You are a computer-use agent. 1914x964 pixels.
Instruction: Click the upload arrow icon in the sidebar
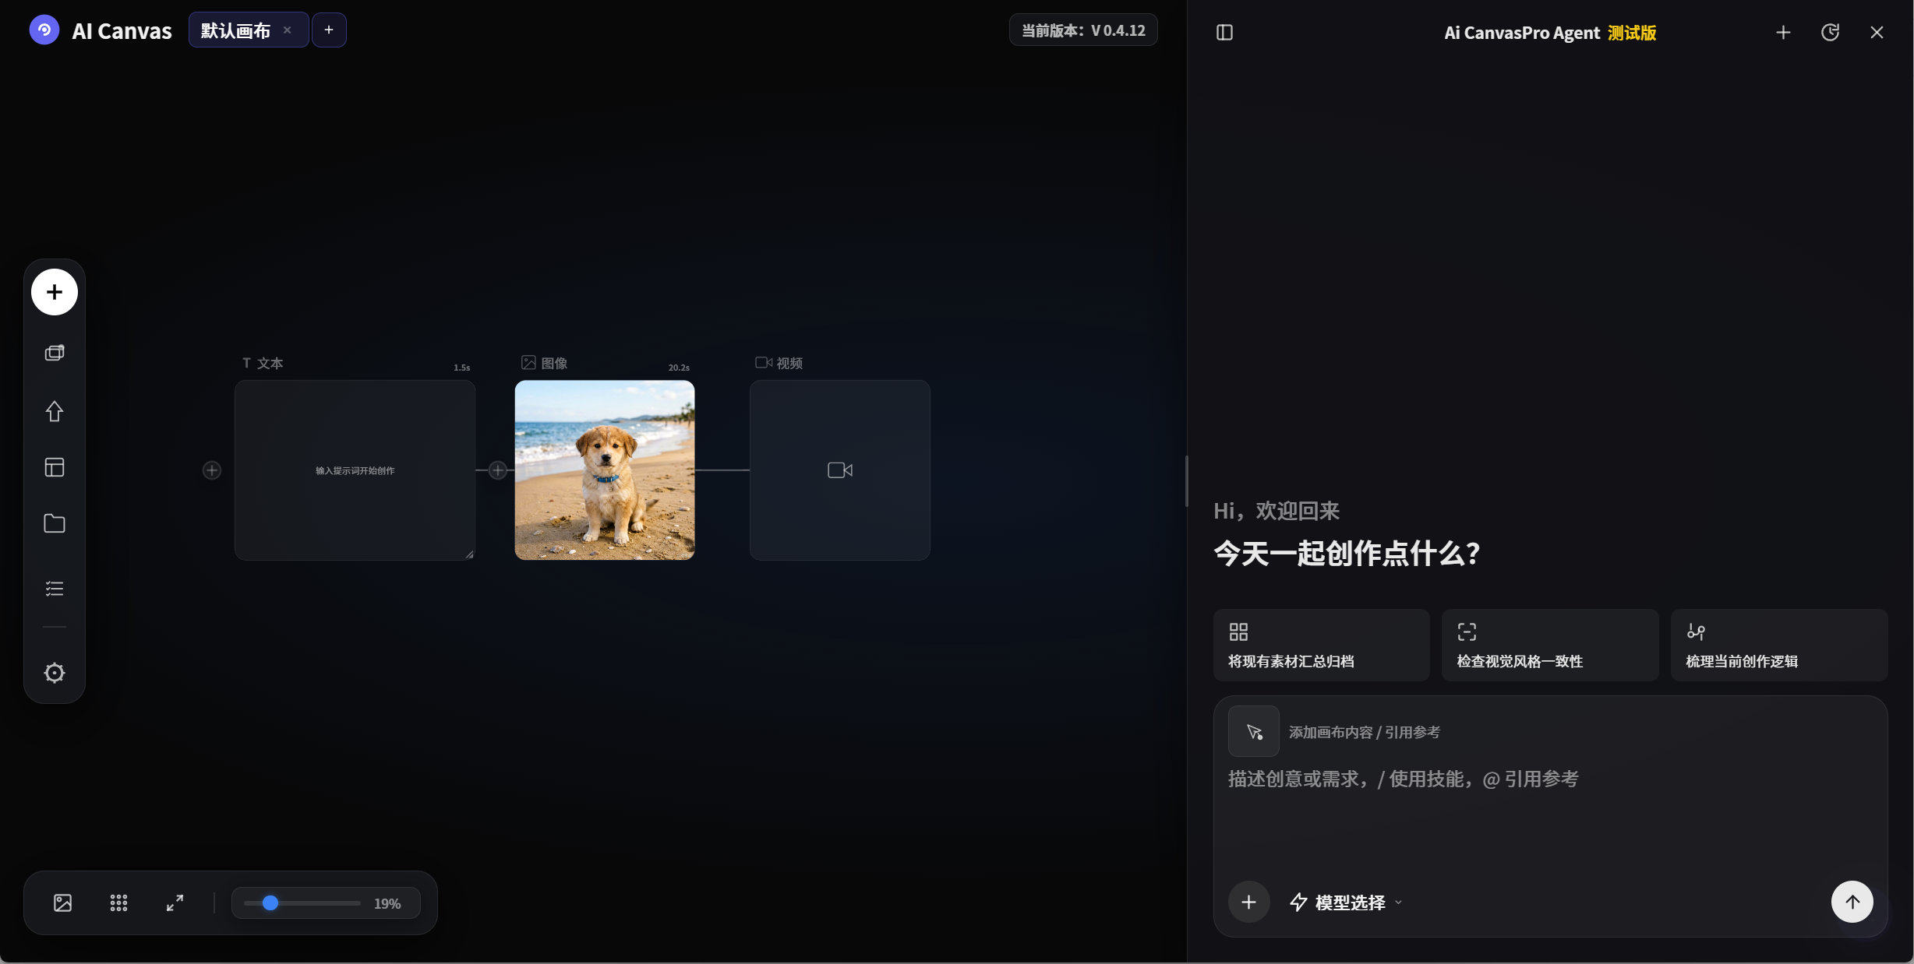[55, 411]
